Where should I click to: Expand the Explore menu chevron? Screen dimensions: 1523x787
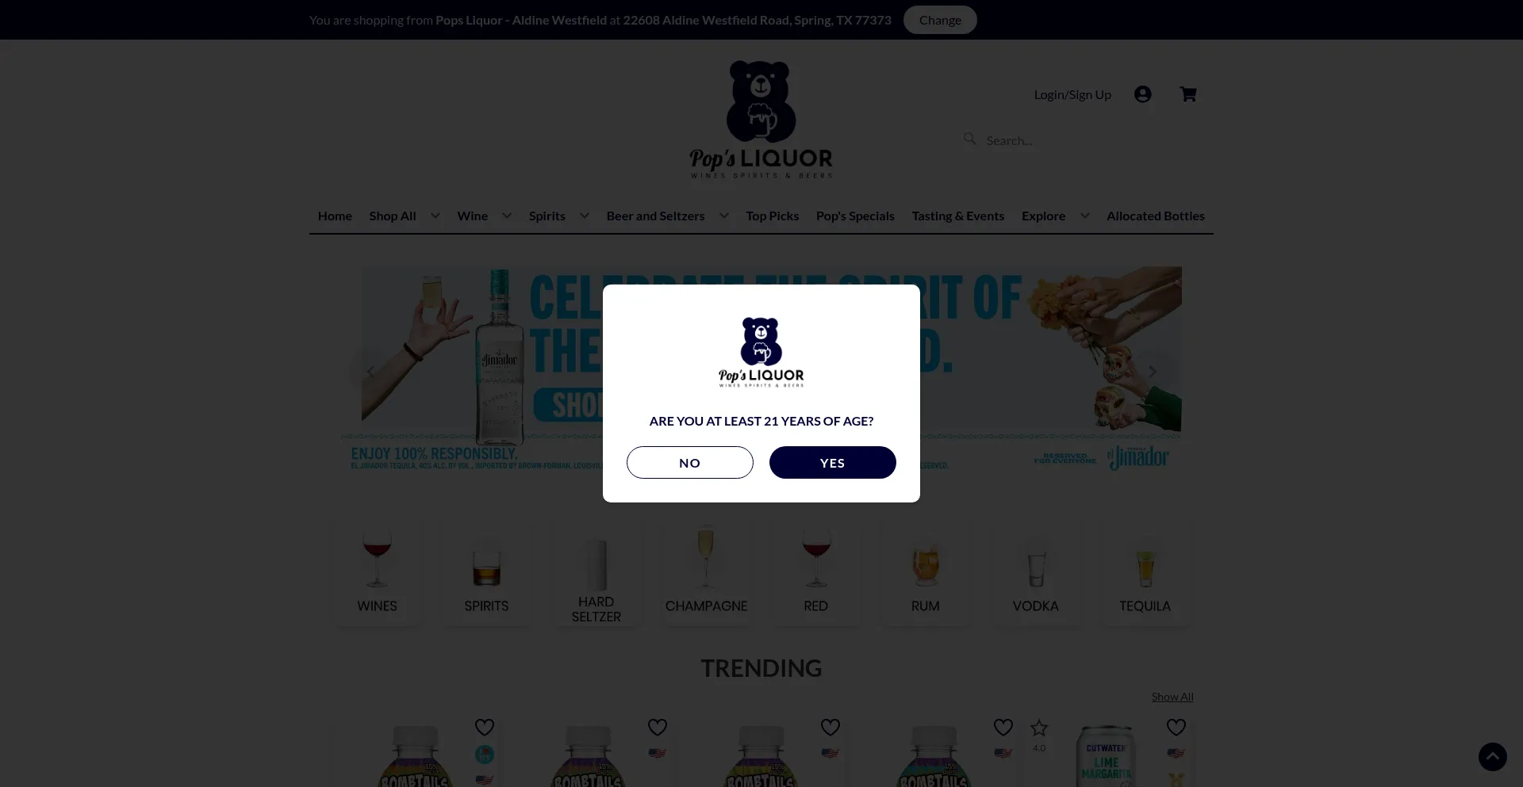coord(1084,216)
